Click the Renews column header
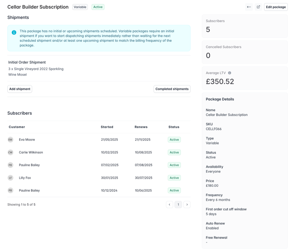Screen dimensions: 294x252 tap(141, 127)
